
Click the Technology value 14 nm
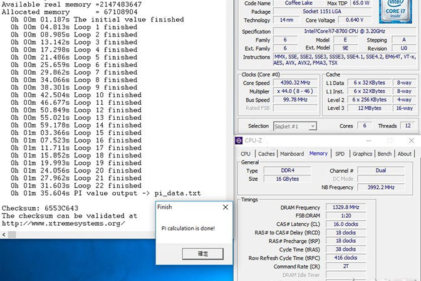pyautogui.click(x=286, y=20)
